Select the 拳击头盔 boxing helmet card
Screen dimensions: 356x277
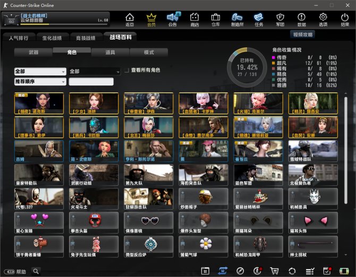[x=94, y=223]
